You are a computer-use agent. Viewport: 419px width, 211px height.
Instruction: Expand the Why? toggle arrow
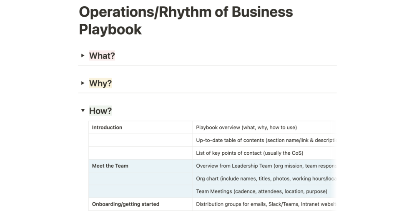coord(83,83)
